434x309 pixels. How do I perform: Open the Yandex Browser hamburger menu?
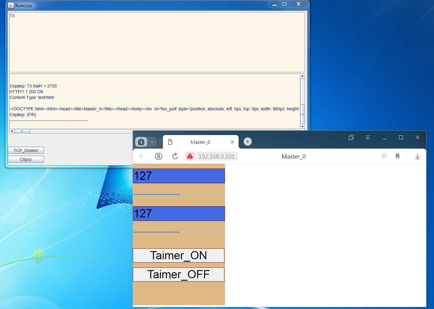click(x=367, y=137)
